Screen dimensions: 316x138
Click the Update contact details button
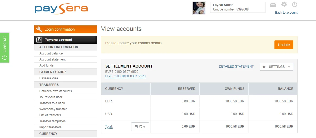coord(284,45)
